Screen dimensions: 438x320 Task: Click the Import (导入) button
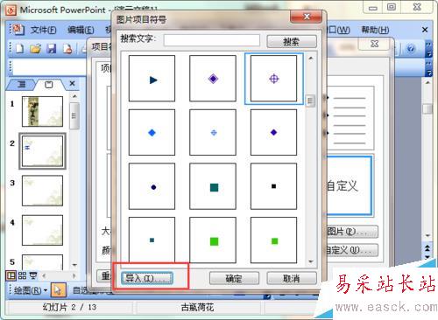(147, 278)
